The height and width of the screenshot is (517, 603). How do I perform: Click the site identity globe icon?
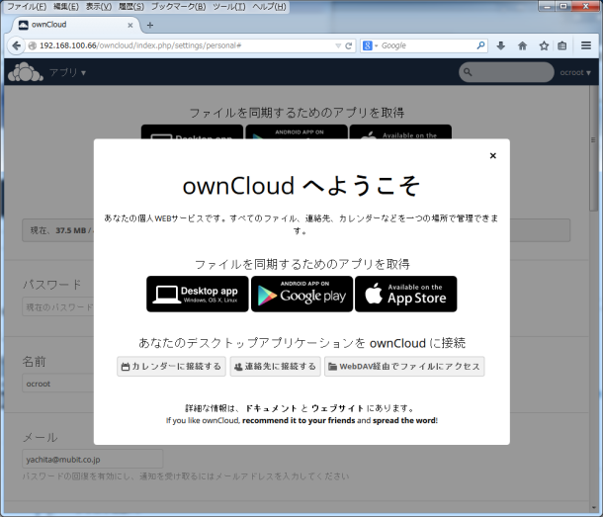(33, 45)
